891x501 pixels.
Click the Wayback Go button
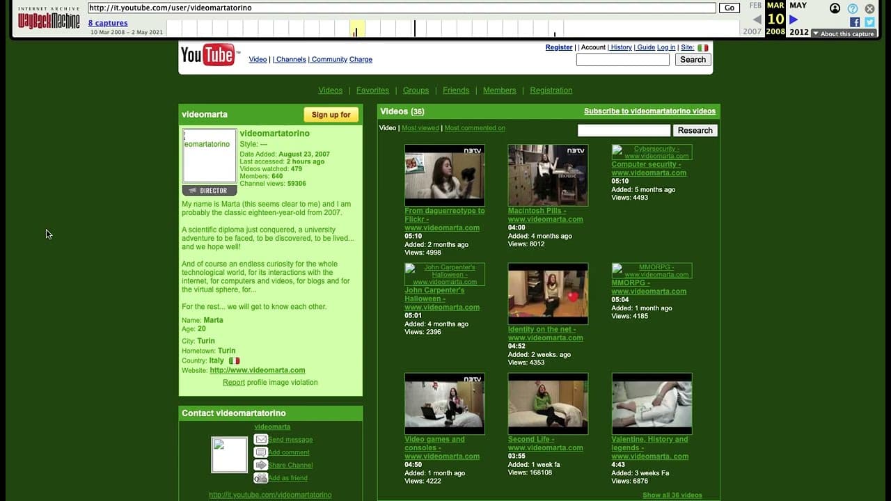[729, 8]
